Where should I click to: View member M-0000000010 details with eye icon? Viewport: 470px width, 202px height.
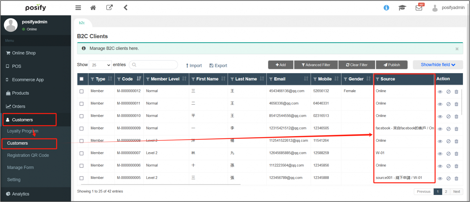point(440,117)
